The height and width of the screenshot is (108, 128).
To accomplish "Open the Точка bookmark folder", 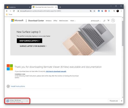I will (x=9, y=14).
